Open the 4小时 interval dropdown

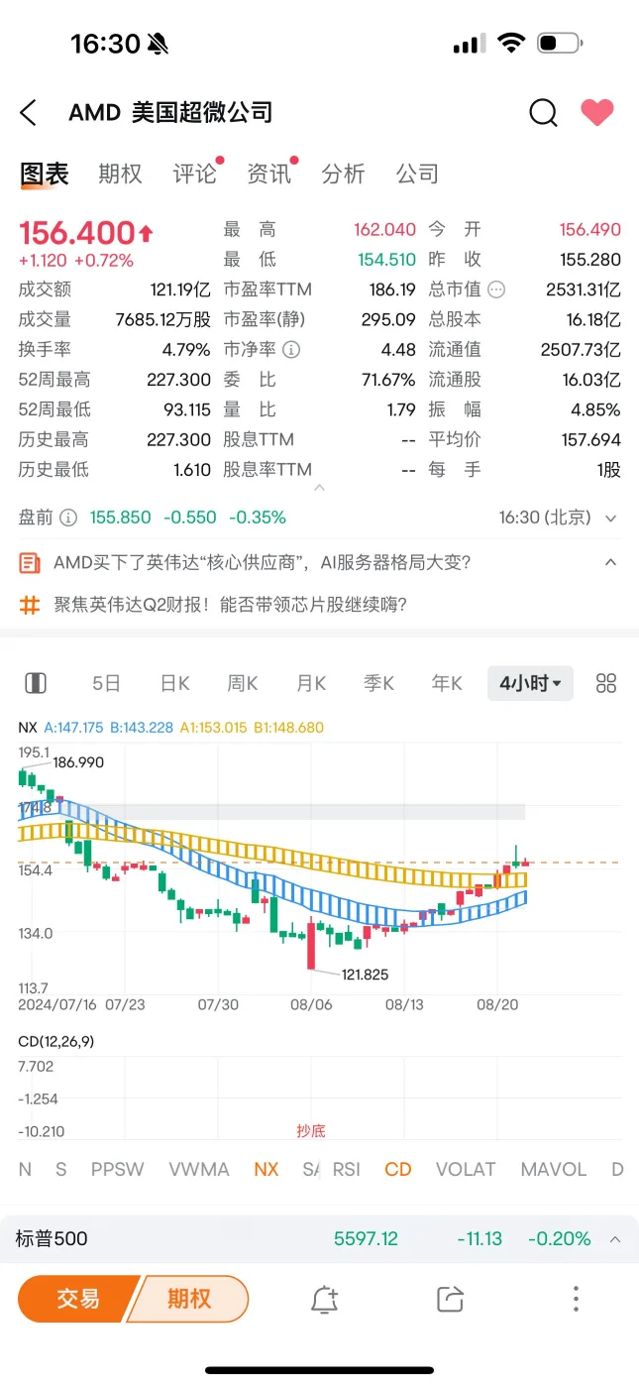point(530,683)
